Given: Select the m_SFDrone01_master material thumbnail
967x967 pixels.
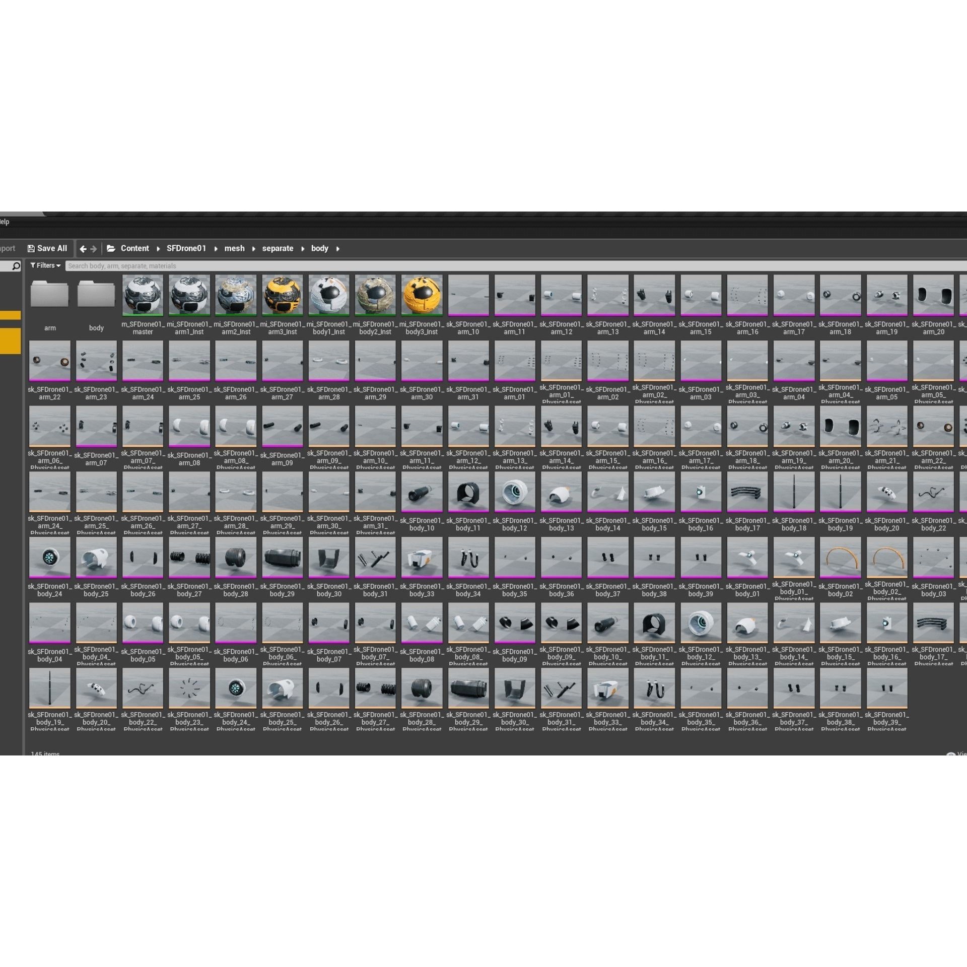Looking at the screenshot, I should coord(143,295).
